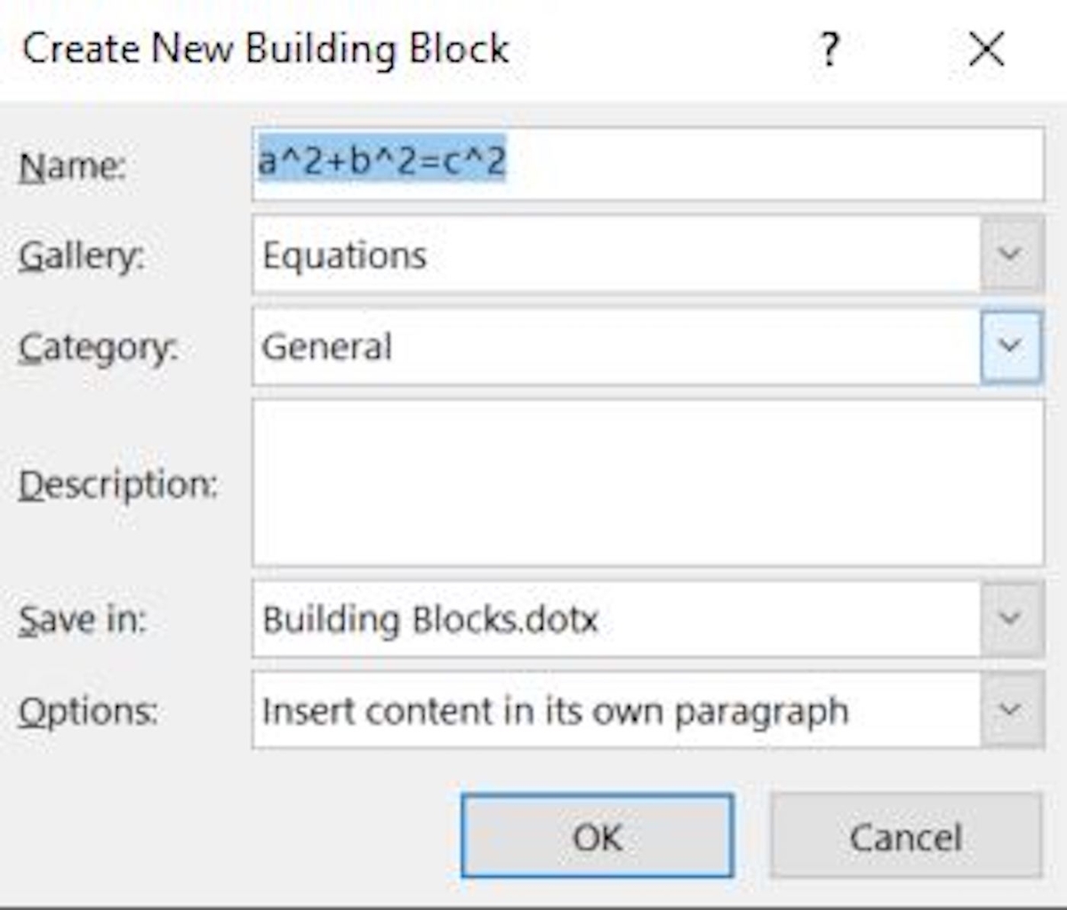Open the Category dropdown arrow
This screenshot has height=910, width=1067.
click(x=1011, y=346)
